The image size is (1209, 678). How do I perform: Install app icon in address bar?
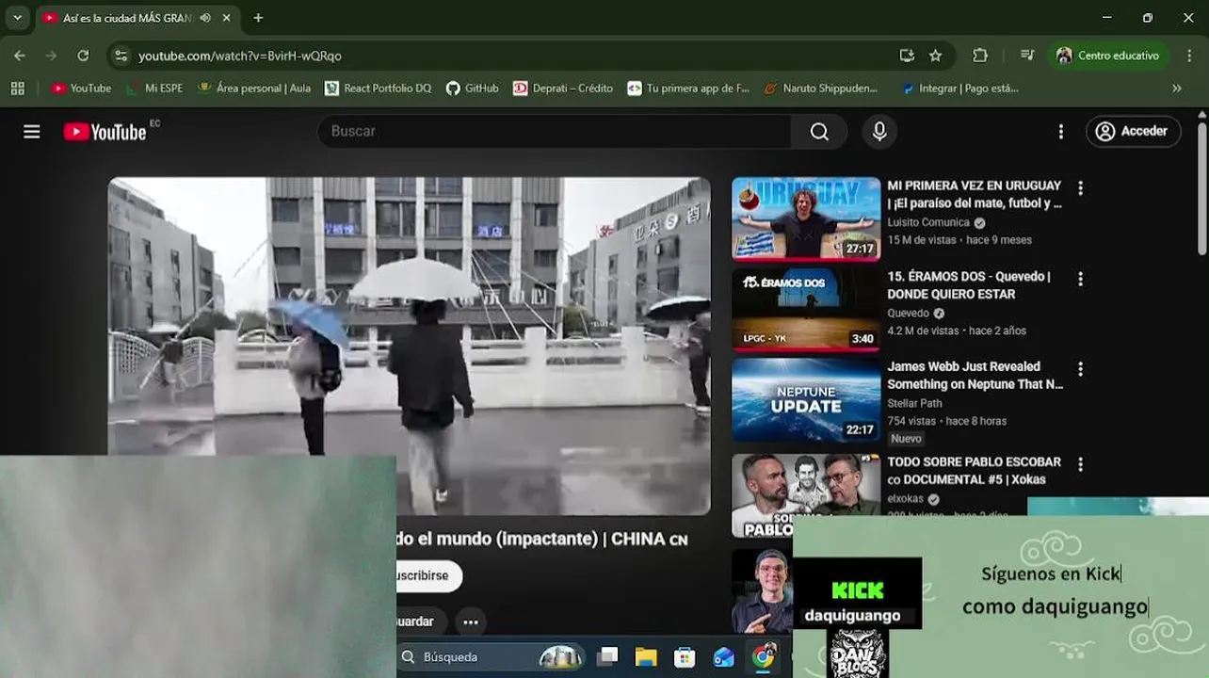click(907, 56)
